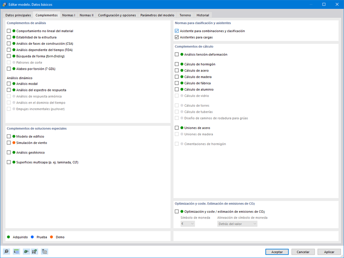This screenshot has height=258, width=344.
Task: Click orange Demo legend dot
Action: coord(52,237)
